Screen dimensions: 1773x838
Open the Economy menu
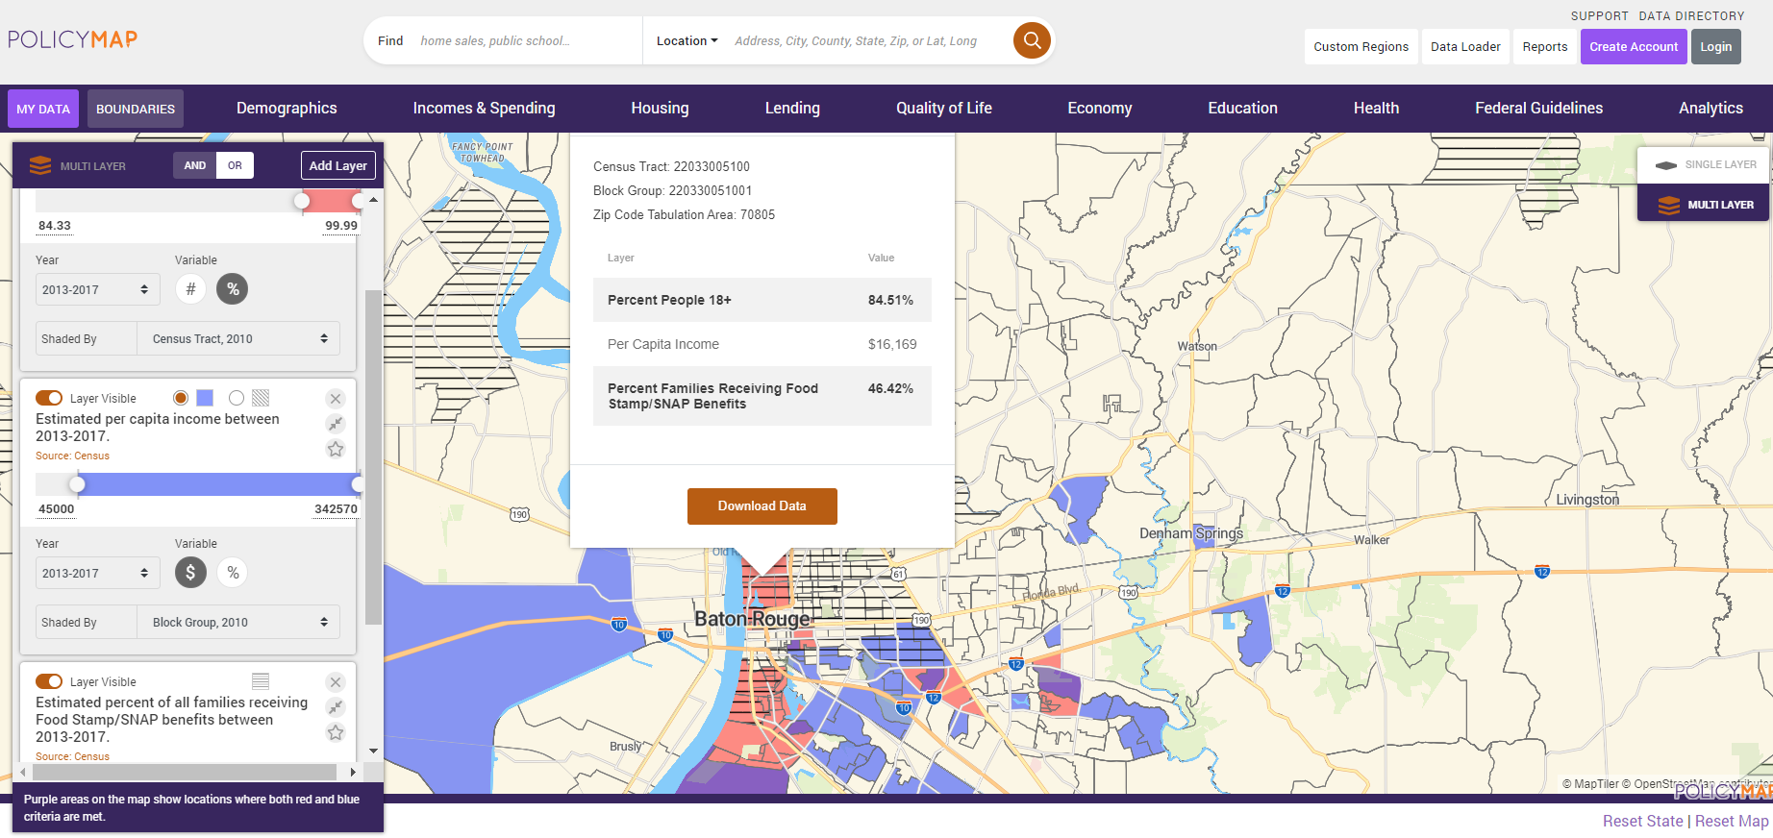click(x=1100, y=109)
